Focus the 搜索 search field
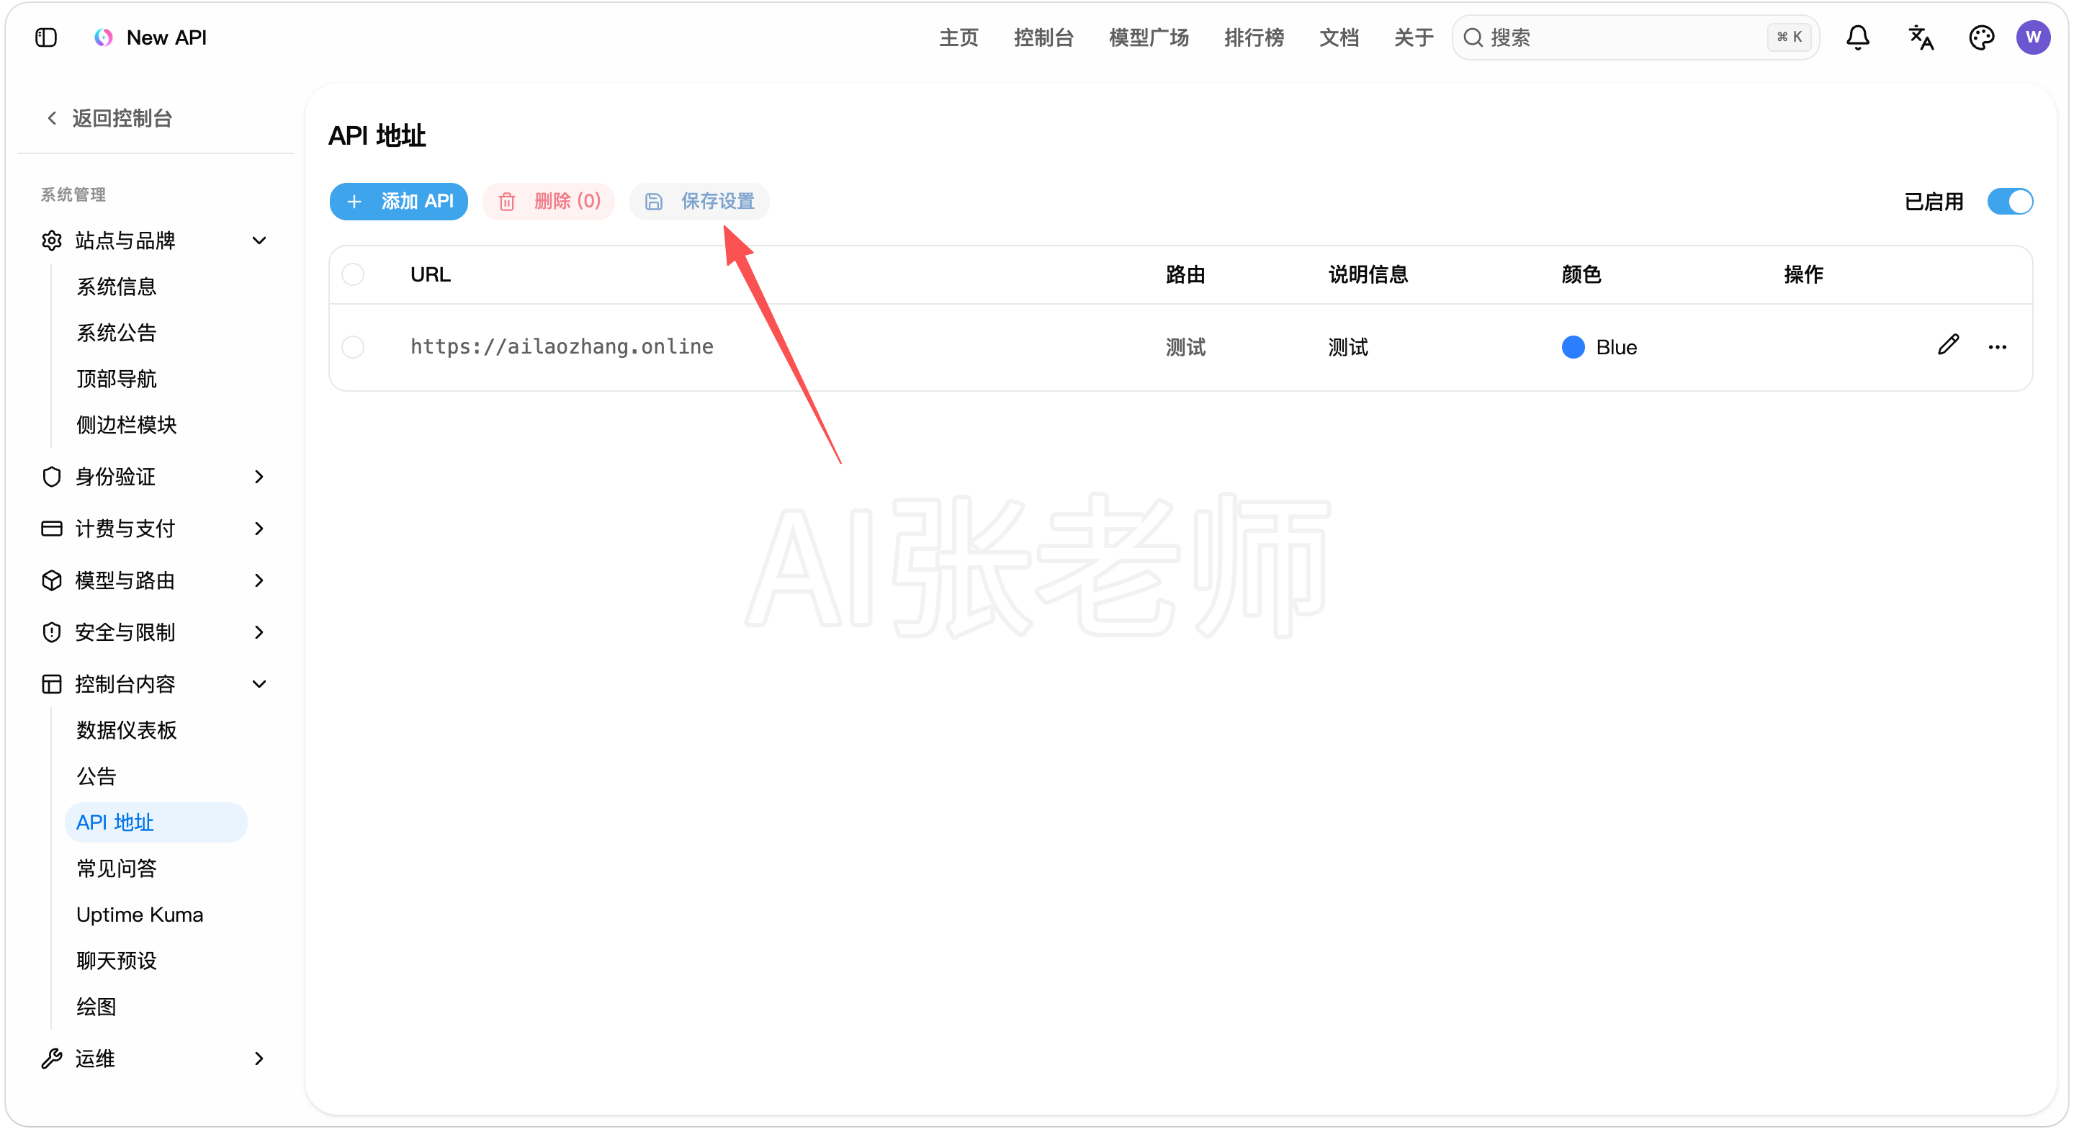2074x1132 pixels. 1635,38
